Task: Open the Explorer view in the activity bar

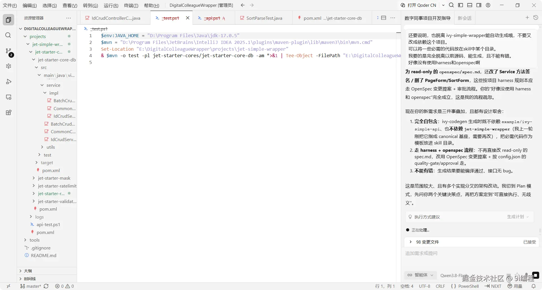Action: (8, 20)
